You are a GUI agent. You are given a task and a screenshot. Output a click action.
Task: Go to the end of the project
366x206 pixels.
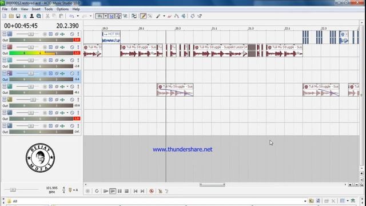(x=142, y=191)
